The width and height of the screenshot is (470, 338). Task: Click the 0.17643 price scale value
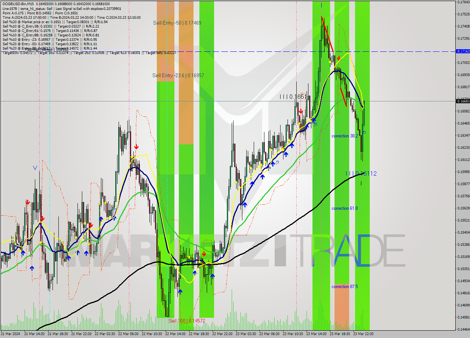click(x=463, y=2)
